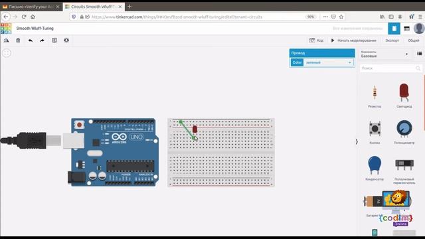
Task: Rotate the selected component
Action: 6,40
